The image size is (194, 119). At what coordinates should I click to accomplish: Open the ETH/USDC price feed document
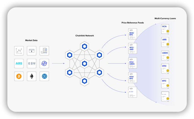(133, 63)
